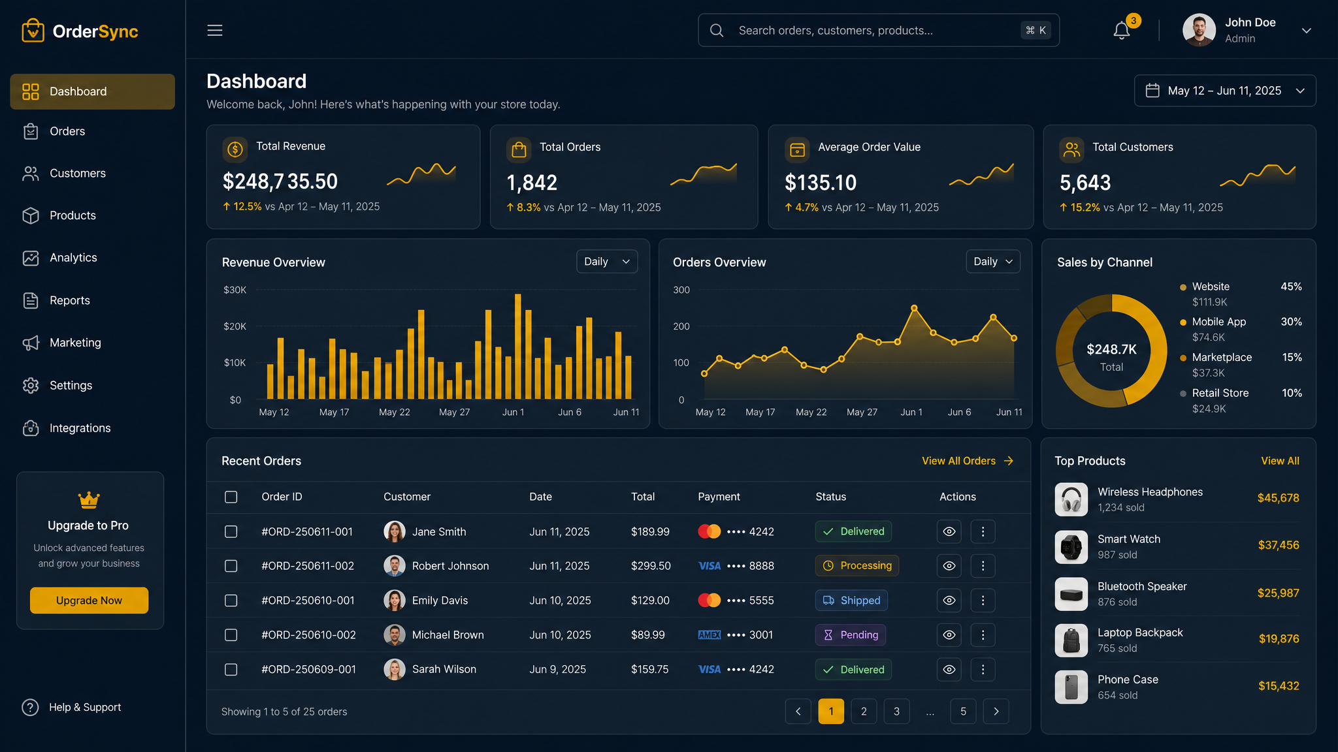The width and height of the screenshot is (1338, 752).
Task: Expand the John Doe account chevron
Action: click(x=1307, y=31)
